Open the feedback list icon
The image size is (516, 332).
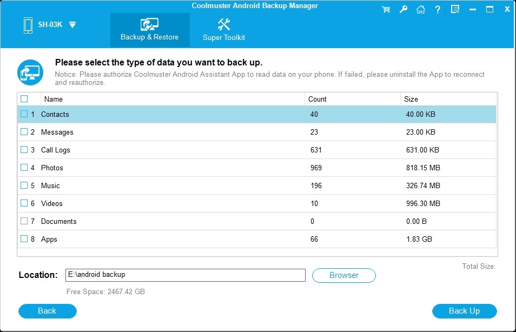tap(455, 9)
